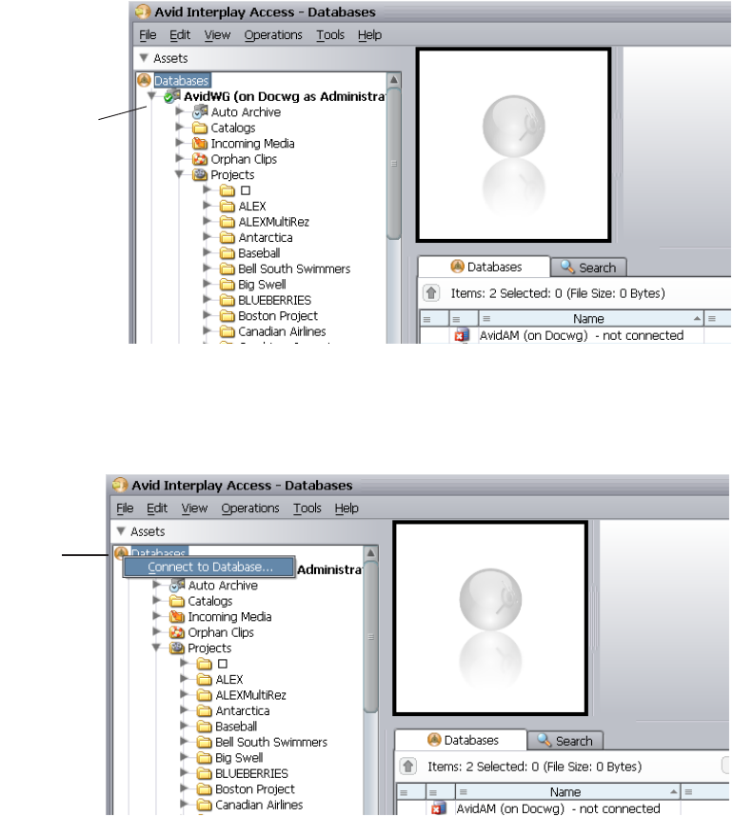The image size is (733, 817).
Task: Collapse the Assets pane triangle in upper window
Action: pos(144,58)
